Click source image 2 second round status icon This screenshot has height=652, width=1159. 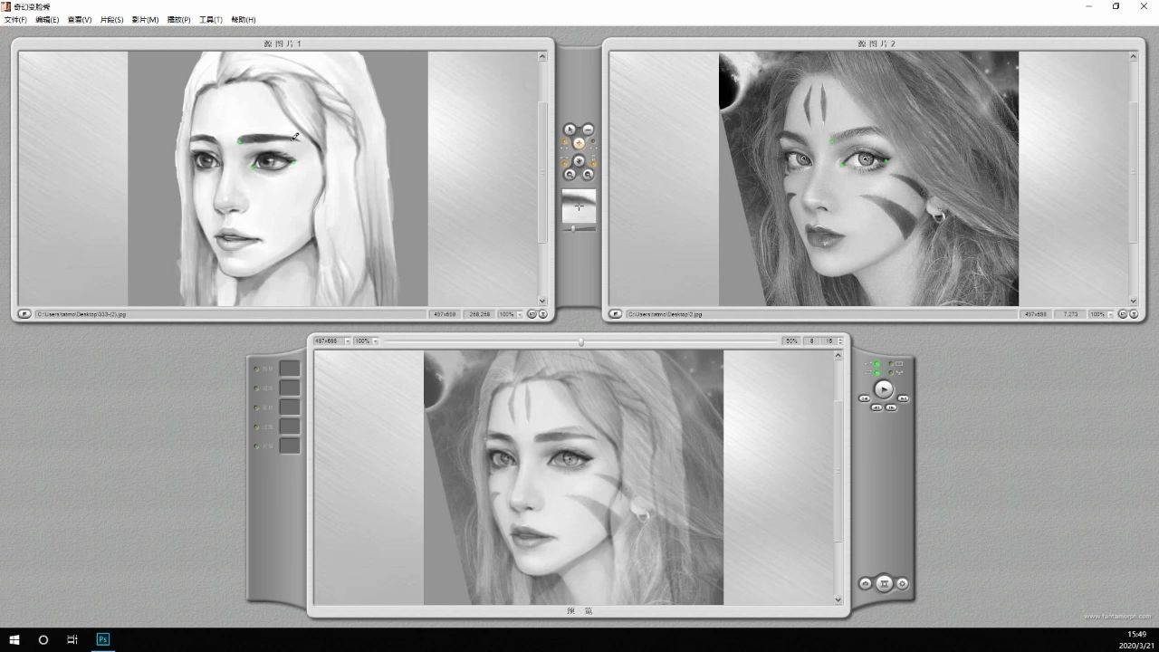[x=1133, y=314]
